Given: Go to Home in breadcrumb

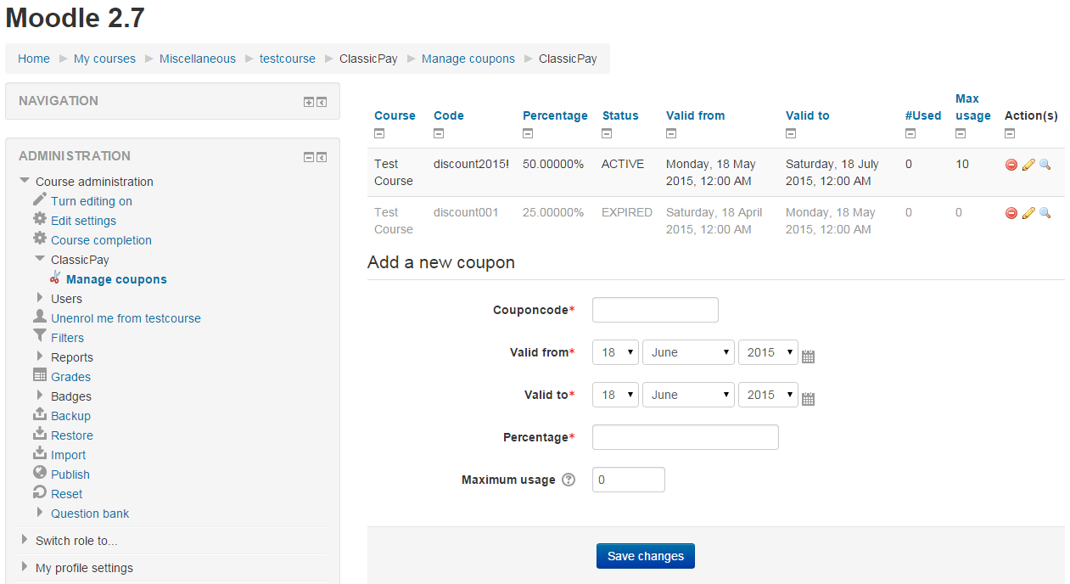Looking at the screenshot, I should pyautogui.click(x=34, y=59).
